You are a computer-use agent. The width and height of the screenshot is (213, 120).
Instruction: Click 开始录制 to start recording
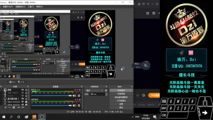pyautogui.click(x=121, y=94)
